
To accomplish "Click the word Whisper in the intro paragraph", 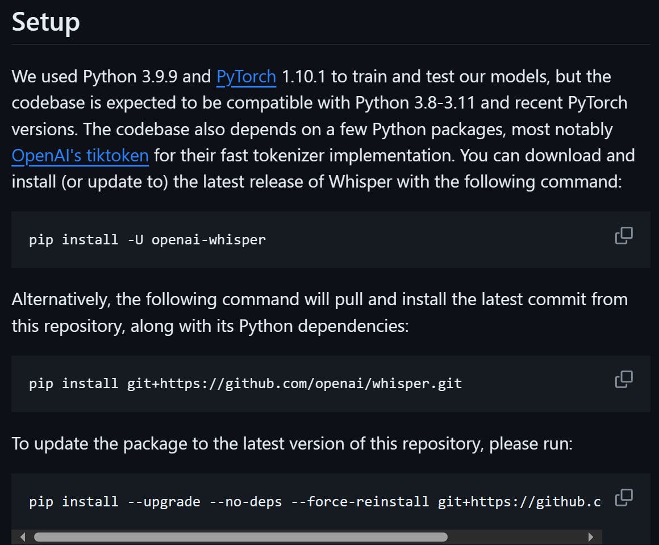I will coord(360,182).
